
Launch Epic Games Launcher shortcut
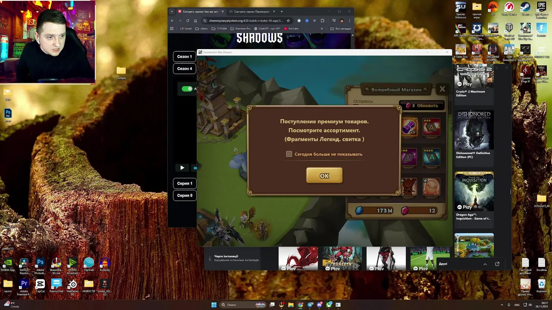point(542,9)
